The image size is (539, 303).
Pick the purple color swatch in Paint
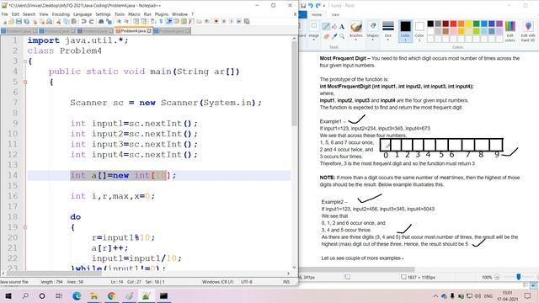click(x=499, y=24)
